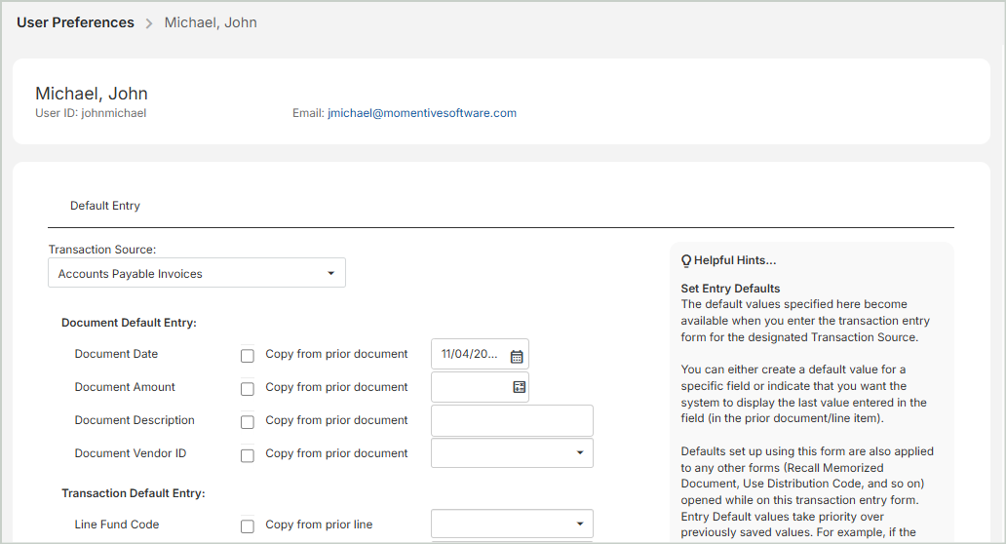Click the Document Description text field
1006x544 pixels.
[x=512, y=421]
